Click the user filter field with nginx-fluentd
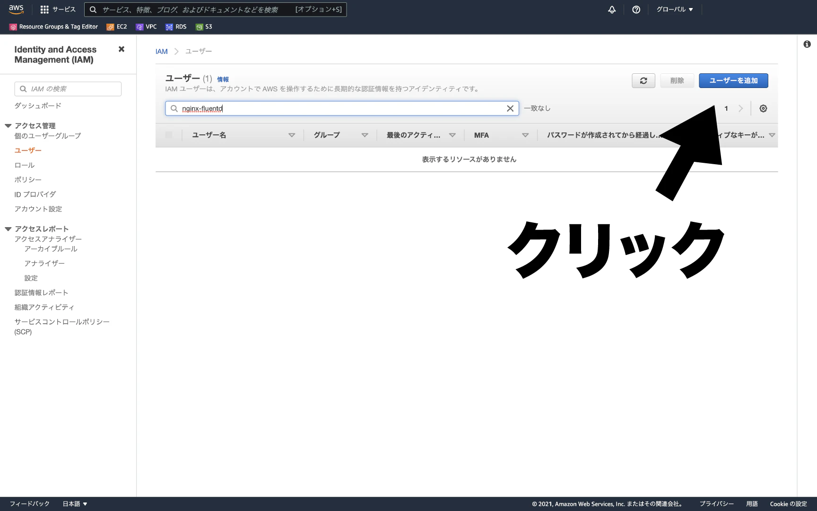Image resolution: width=817 pixels, height=511 pixels. click(342, 108)
